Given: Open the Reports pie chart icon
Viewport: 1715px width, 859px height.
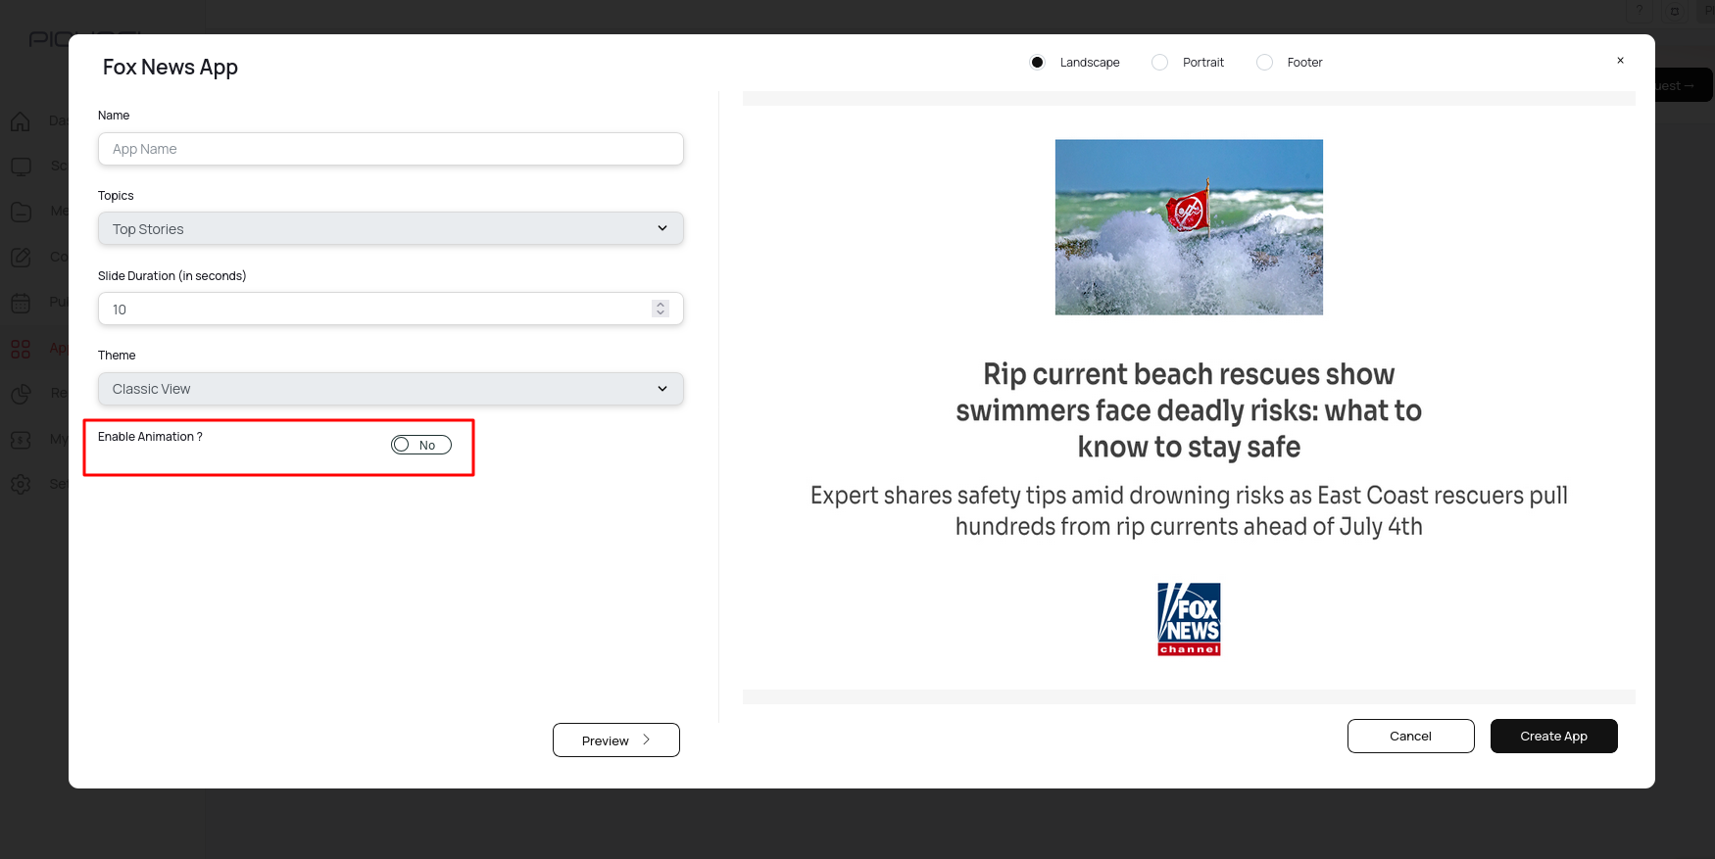Looking at the screenshot, I should [x=21, y=394].
